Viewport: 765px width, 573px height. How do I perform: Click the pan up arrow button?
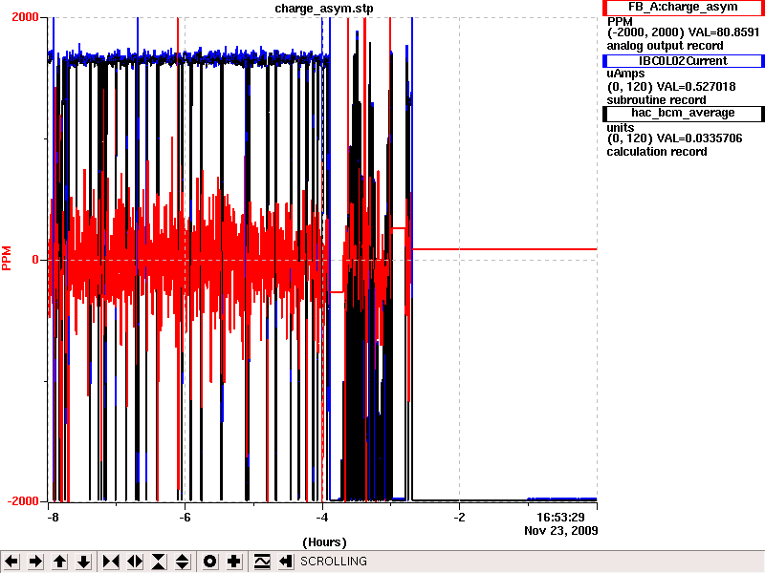[59, 562]
